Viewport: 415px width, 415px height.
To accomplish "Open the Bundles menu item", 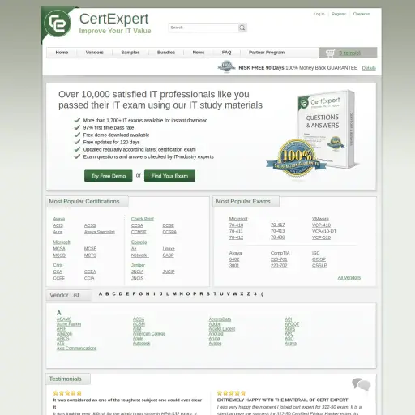I will [x=166, y=53].
